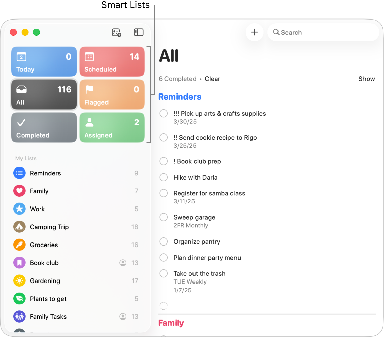Click the Plants to get leaf icon
Image resolution: width=385 pixels, height=338 pixels.
[x=19, y=299]
